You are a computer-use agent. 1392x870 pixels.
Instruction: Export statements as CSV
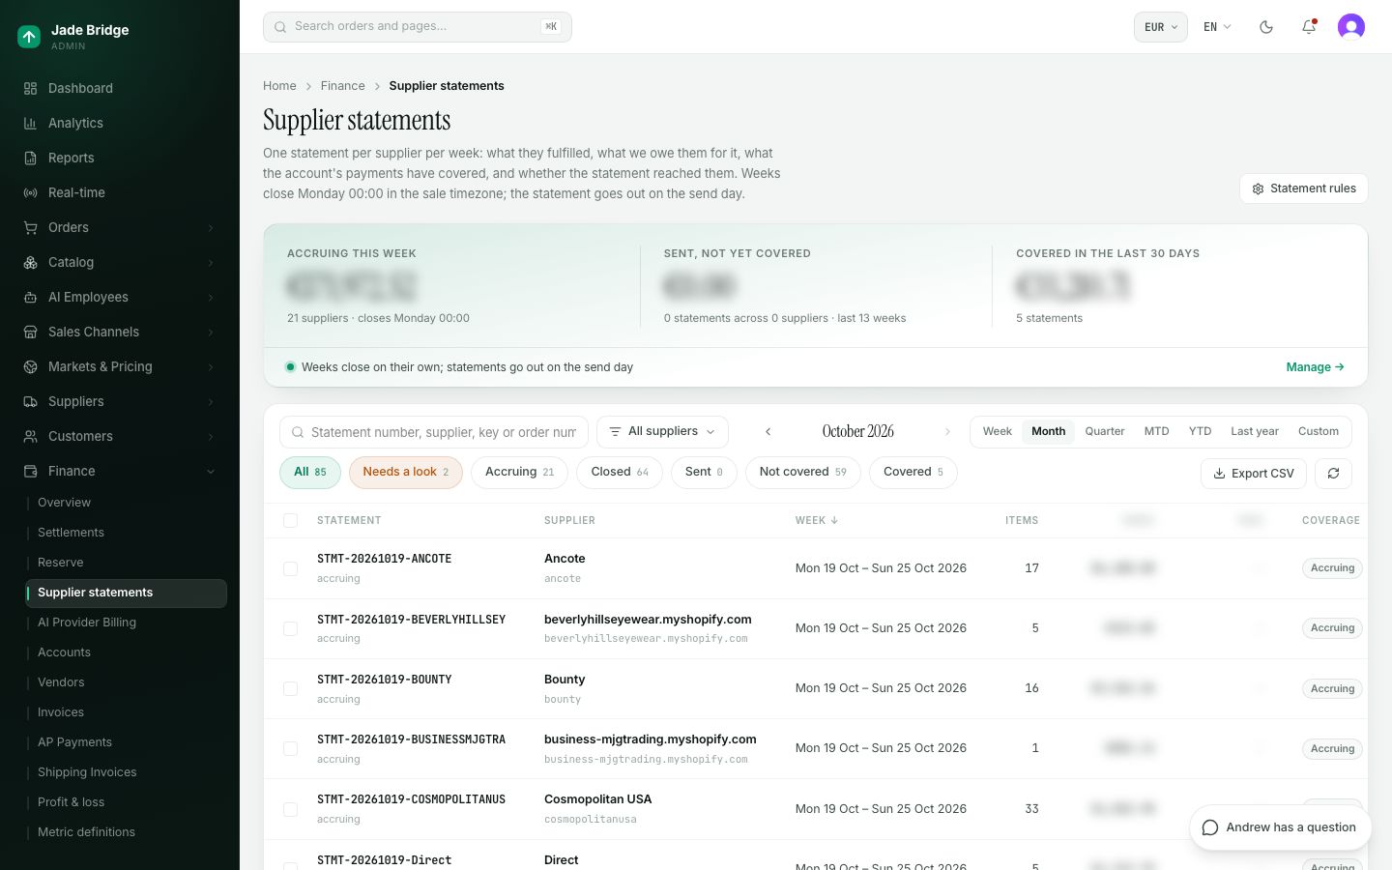pos(1254,474)
